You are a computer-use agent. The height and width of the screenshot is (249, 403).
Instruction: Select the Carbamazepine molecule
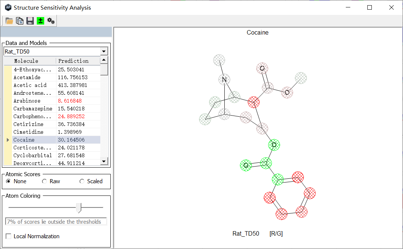coord(33,109)
